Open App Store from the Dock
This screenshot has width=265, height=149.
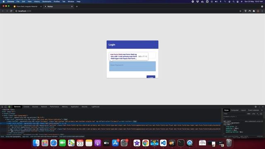[x=115, y=143]
